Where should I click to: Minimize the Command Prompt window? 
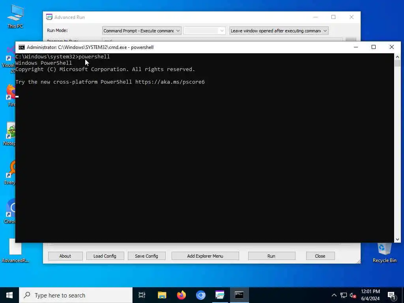pyautogui.click(x=356, y=47)
